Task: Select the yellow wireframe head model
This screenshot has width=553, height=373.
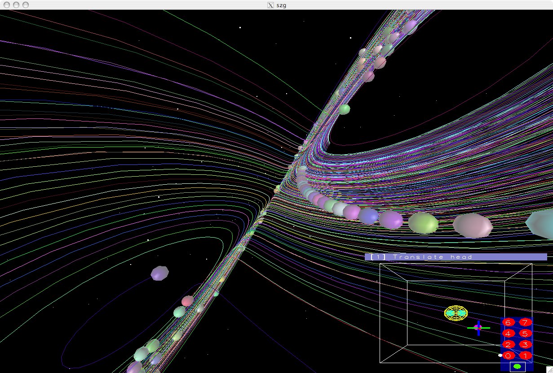Action: click(456, 313)
